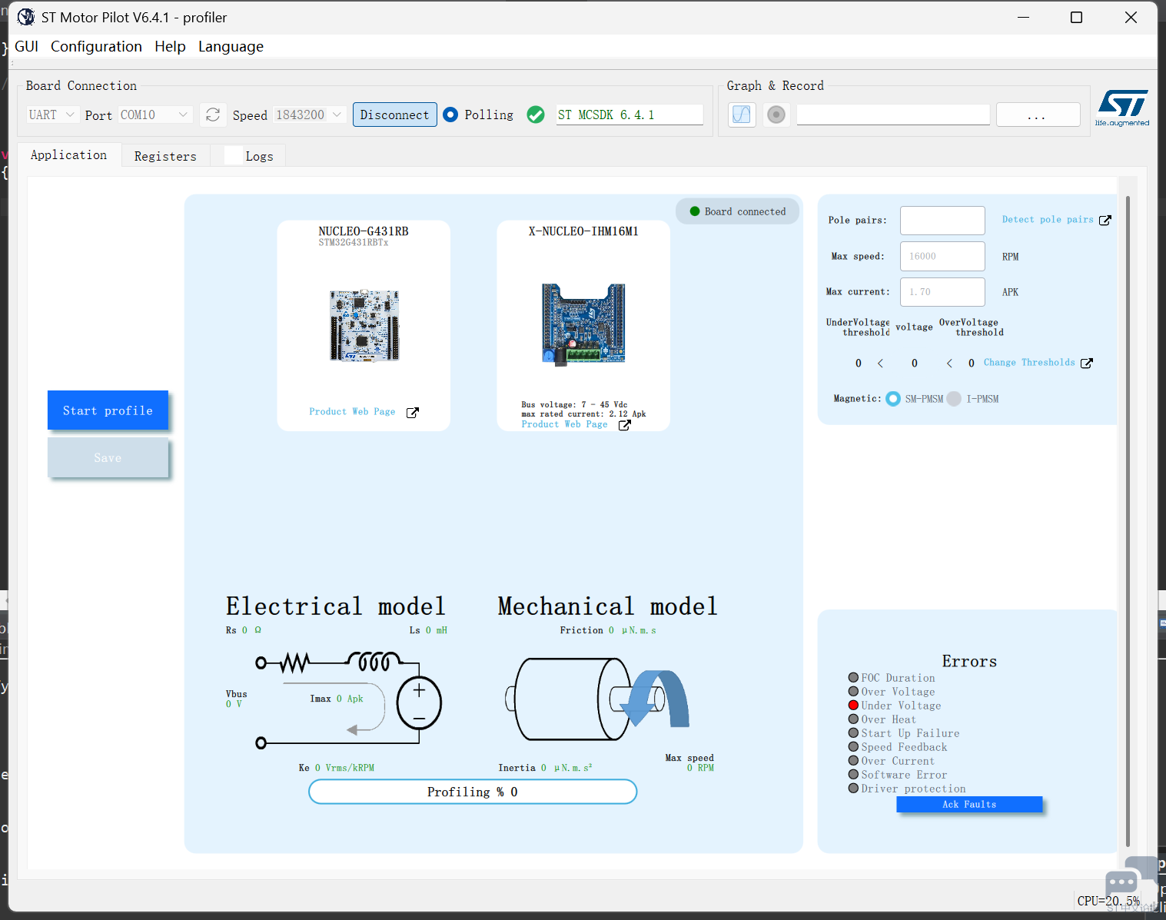Toggle the Polling radio button
The image size is (1166, 920).
click(451, 115)
